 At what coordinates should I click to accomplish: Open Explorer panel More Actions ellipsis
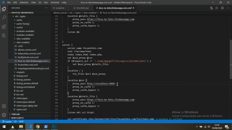click(46, 8)
